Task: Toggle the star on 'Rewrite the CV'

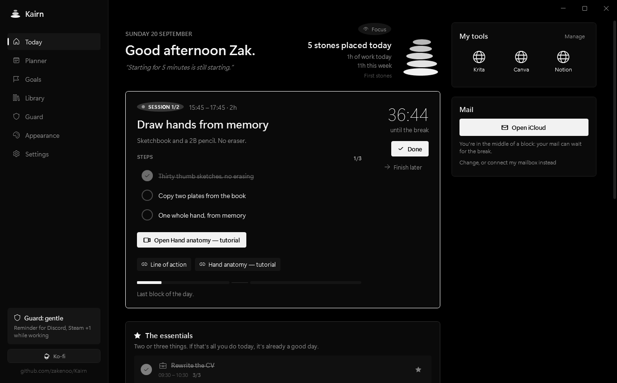Action: click(418, 369)
